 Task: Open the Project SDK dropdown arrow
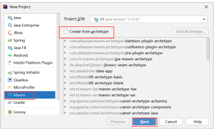(204, 19)
